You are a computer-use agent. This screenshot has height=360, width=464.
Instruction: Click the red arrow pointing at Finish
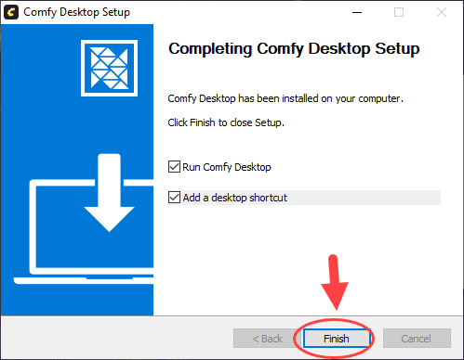pyautogui.click(x=335, y=282)
